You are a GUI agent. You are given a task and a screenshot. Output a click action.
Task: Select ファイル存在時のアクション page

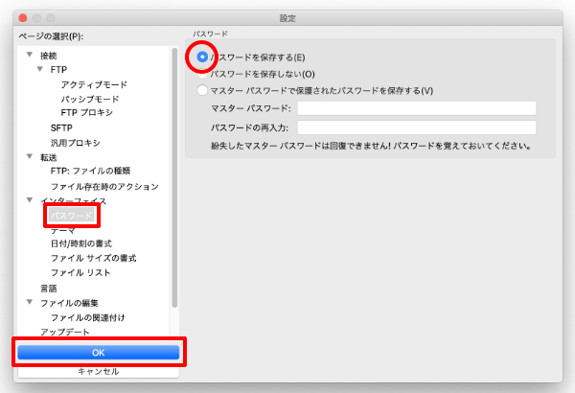[104, 186]
